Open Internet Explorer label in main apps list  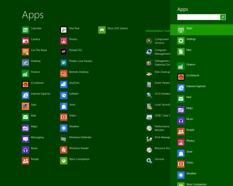point(40,94)
